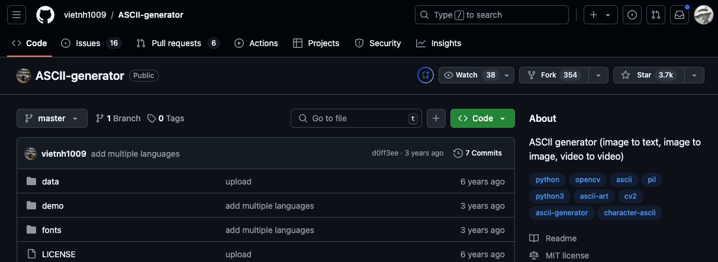Open the hamburger navigation menu
Screen dimensions: 718x262
[x=16, y=15]
